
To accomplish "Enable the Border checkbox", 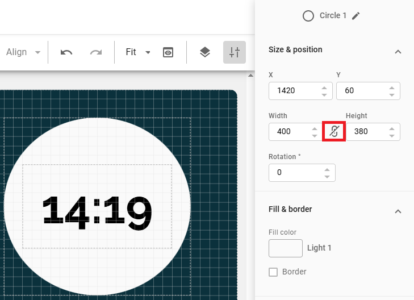I will coord(273,272).
